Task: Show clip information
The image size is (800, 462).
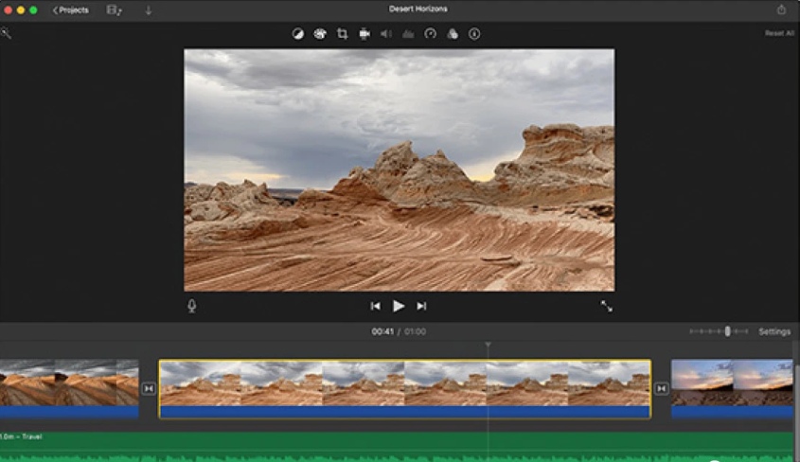Action: coord(474,34)
